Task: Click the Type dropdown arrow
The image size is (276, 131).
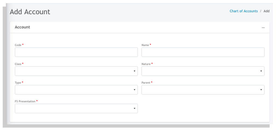Action: point(134,90)
